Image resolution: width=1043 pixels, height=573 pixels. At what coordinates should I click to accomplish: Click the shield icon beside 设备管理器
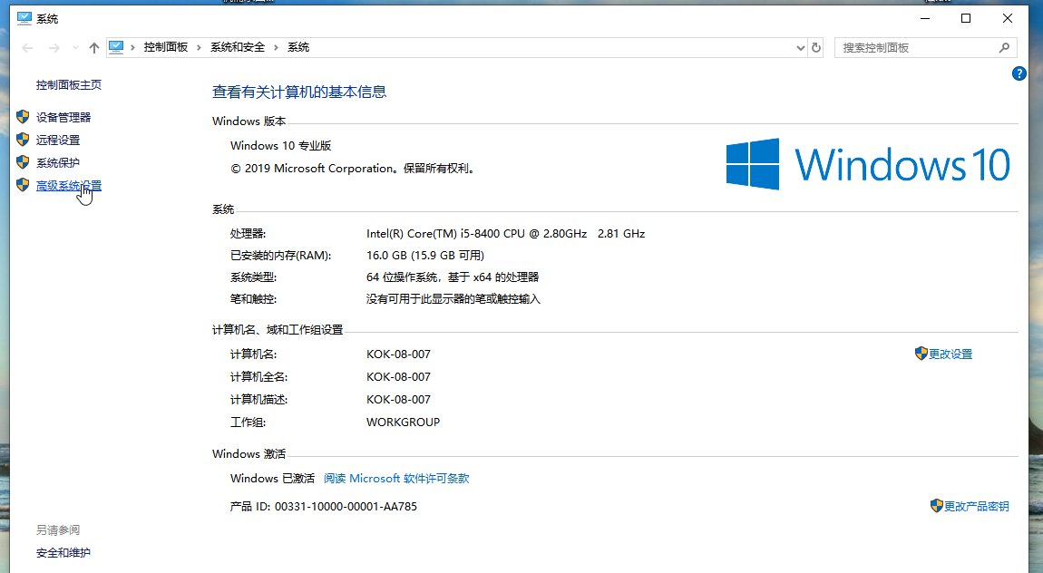(23, 117)
